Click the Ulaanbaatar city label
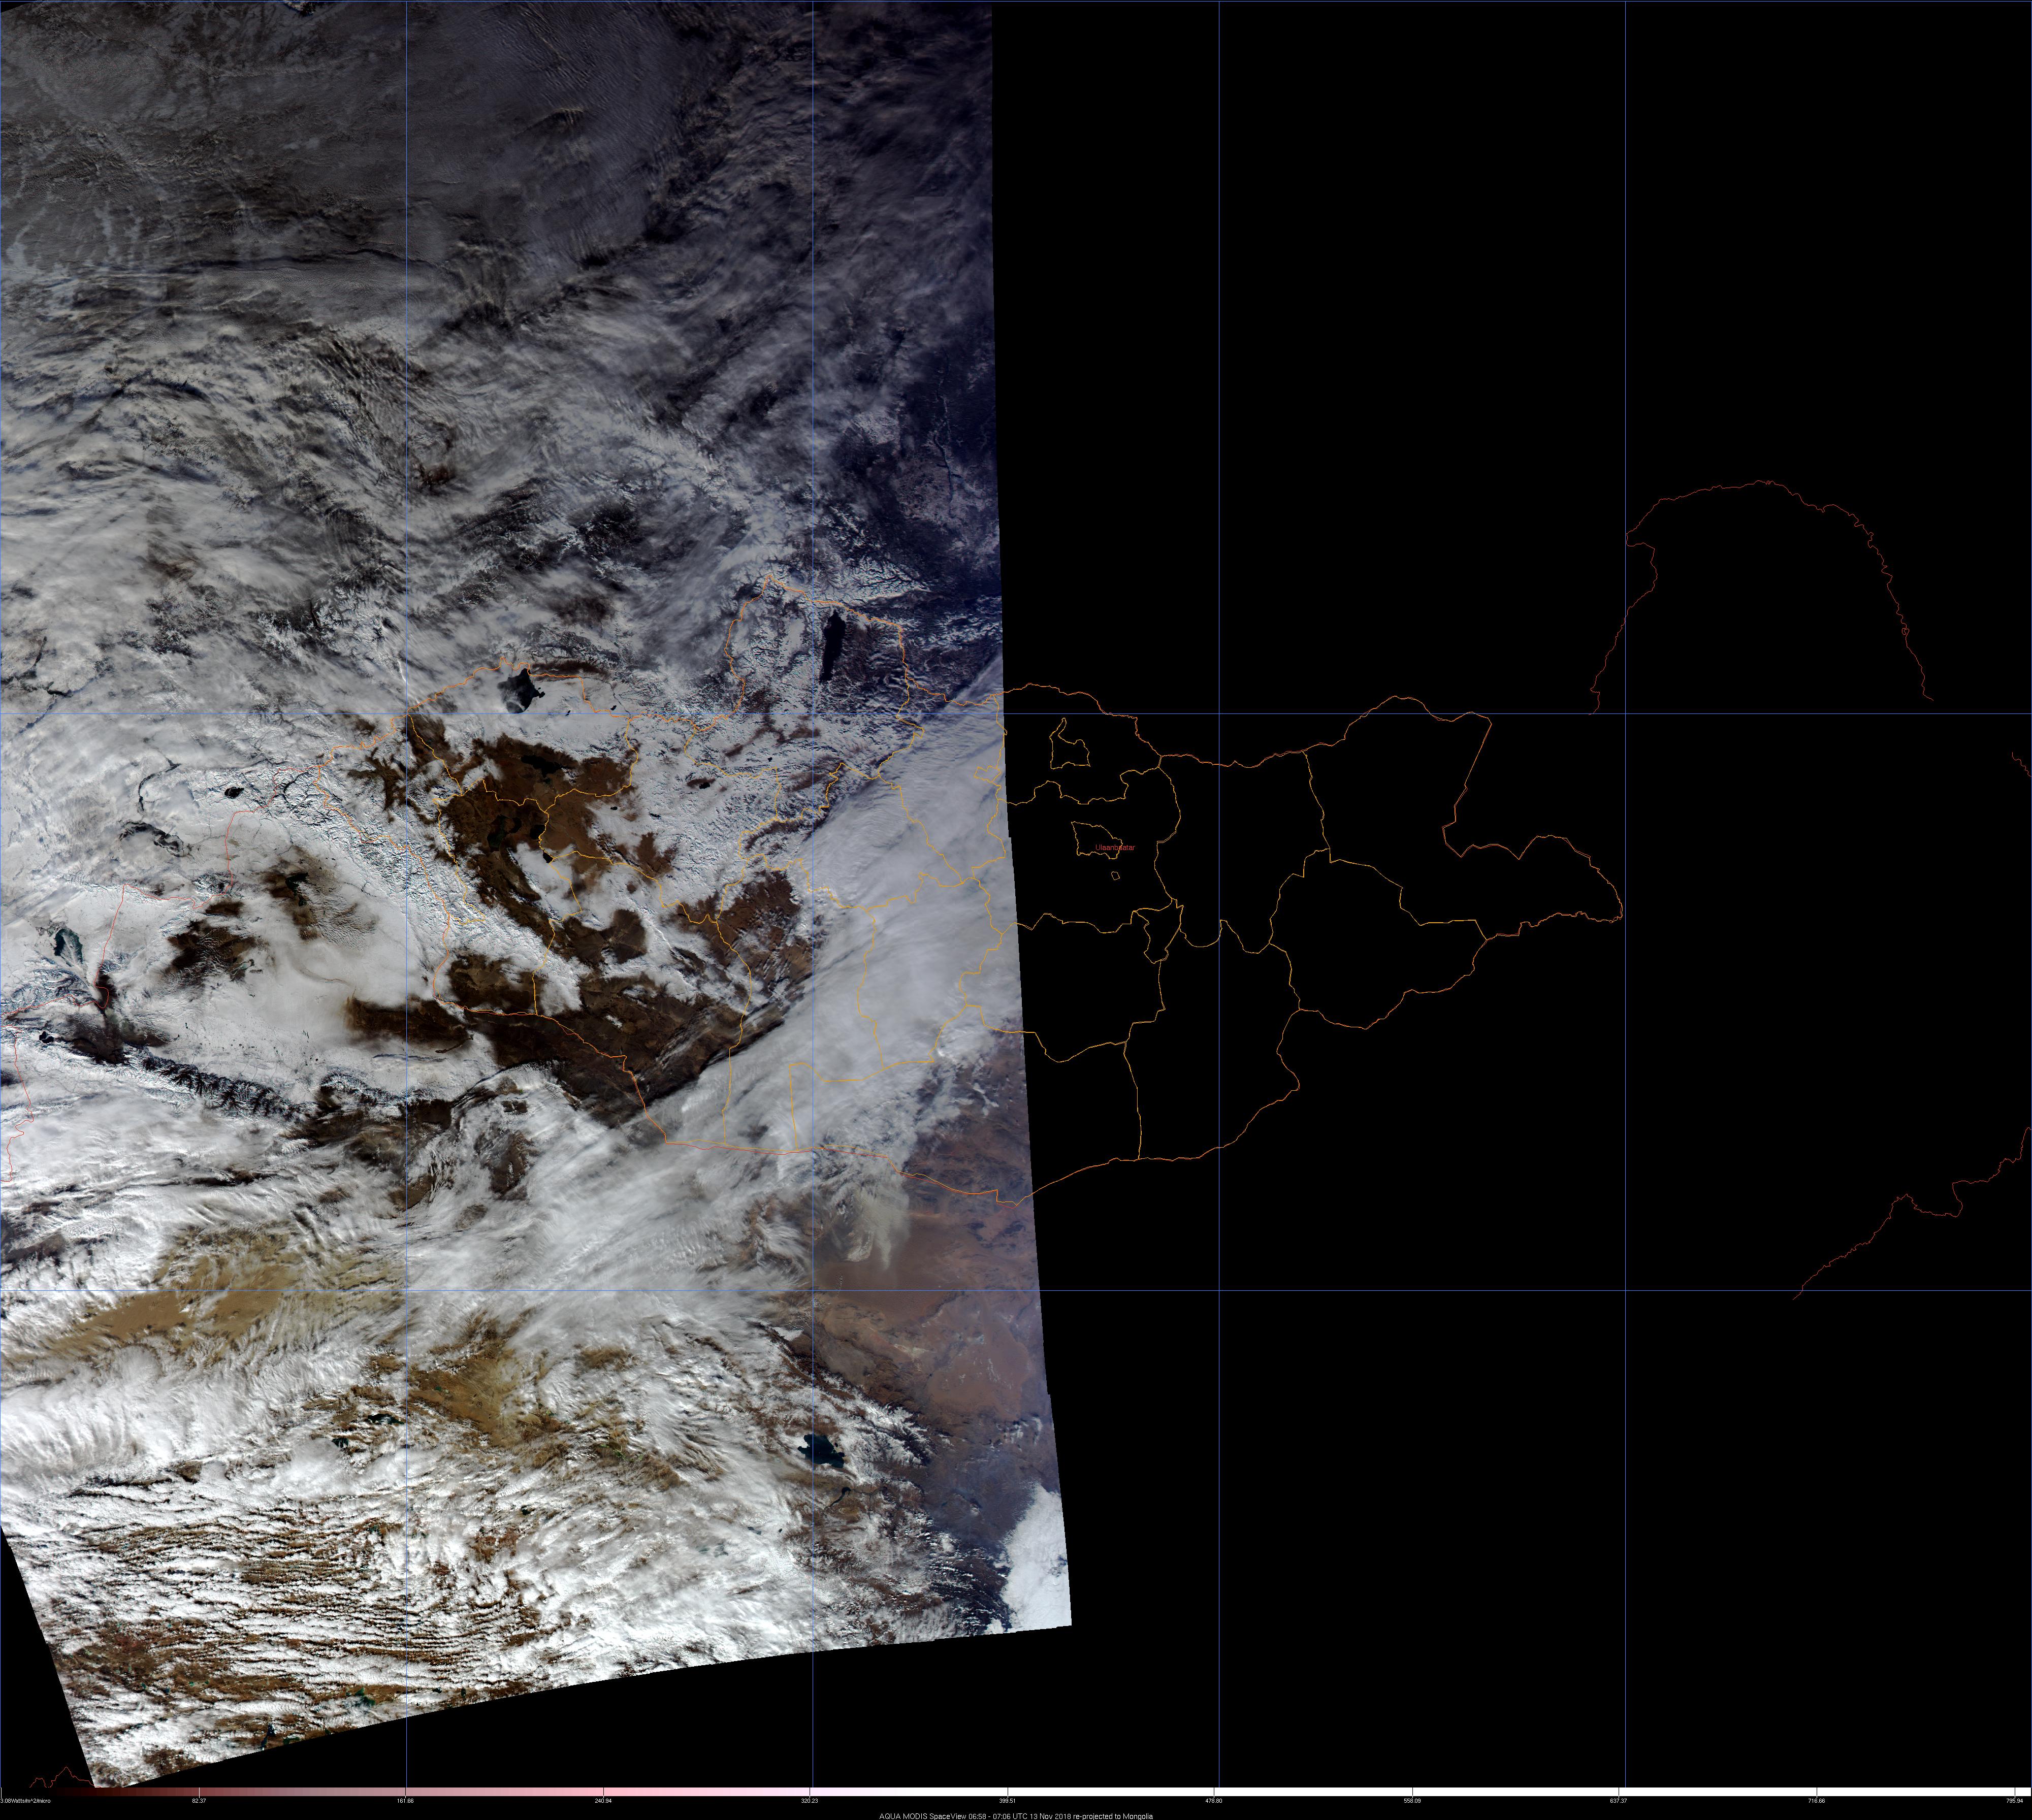 point(1115,847)
